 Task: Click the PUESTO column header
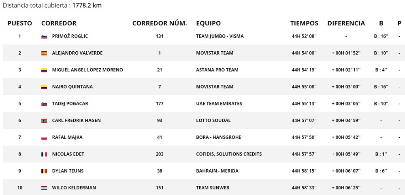click(x=19, y=23)
